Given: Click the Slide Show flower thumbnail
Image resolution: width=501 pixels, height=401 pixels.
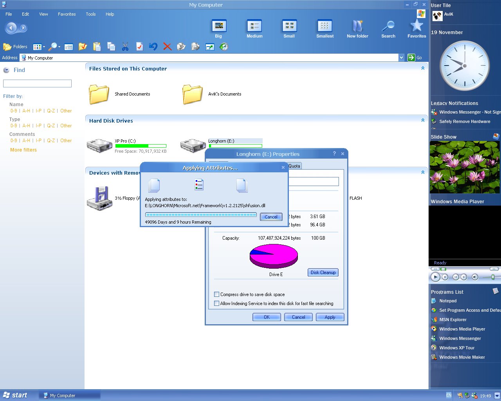Looking at the screenshot, I should 465,167.
